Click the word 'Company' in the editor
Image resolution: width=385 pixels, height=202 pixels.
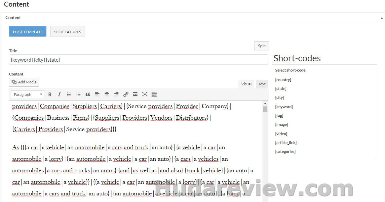coord(214,106)
